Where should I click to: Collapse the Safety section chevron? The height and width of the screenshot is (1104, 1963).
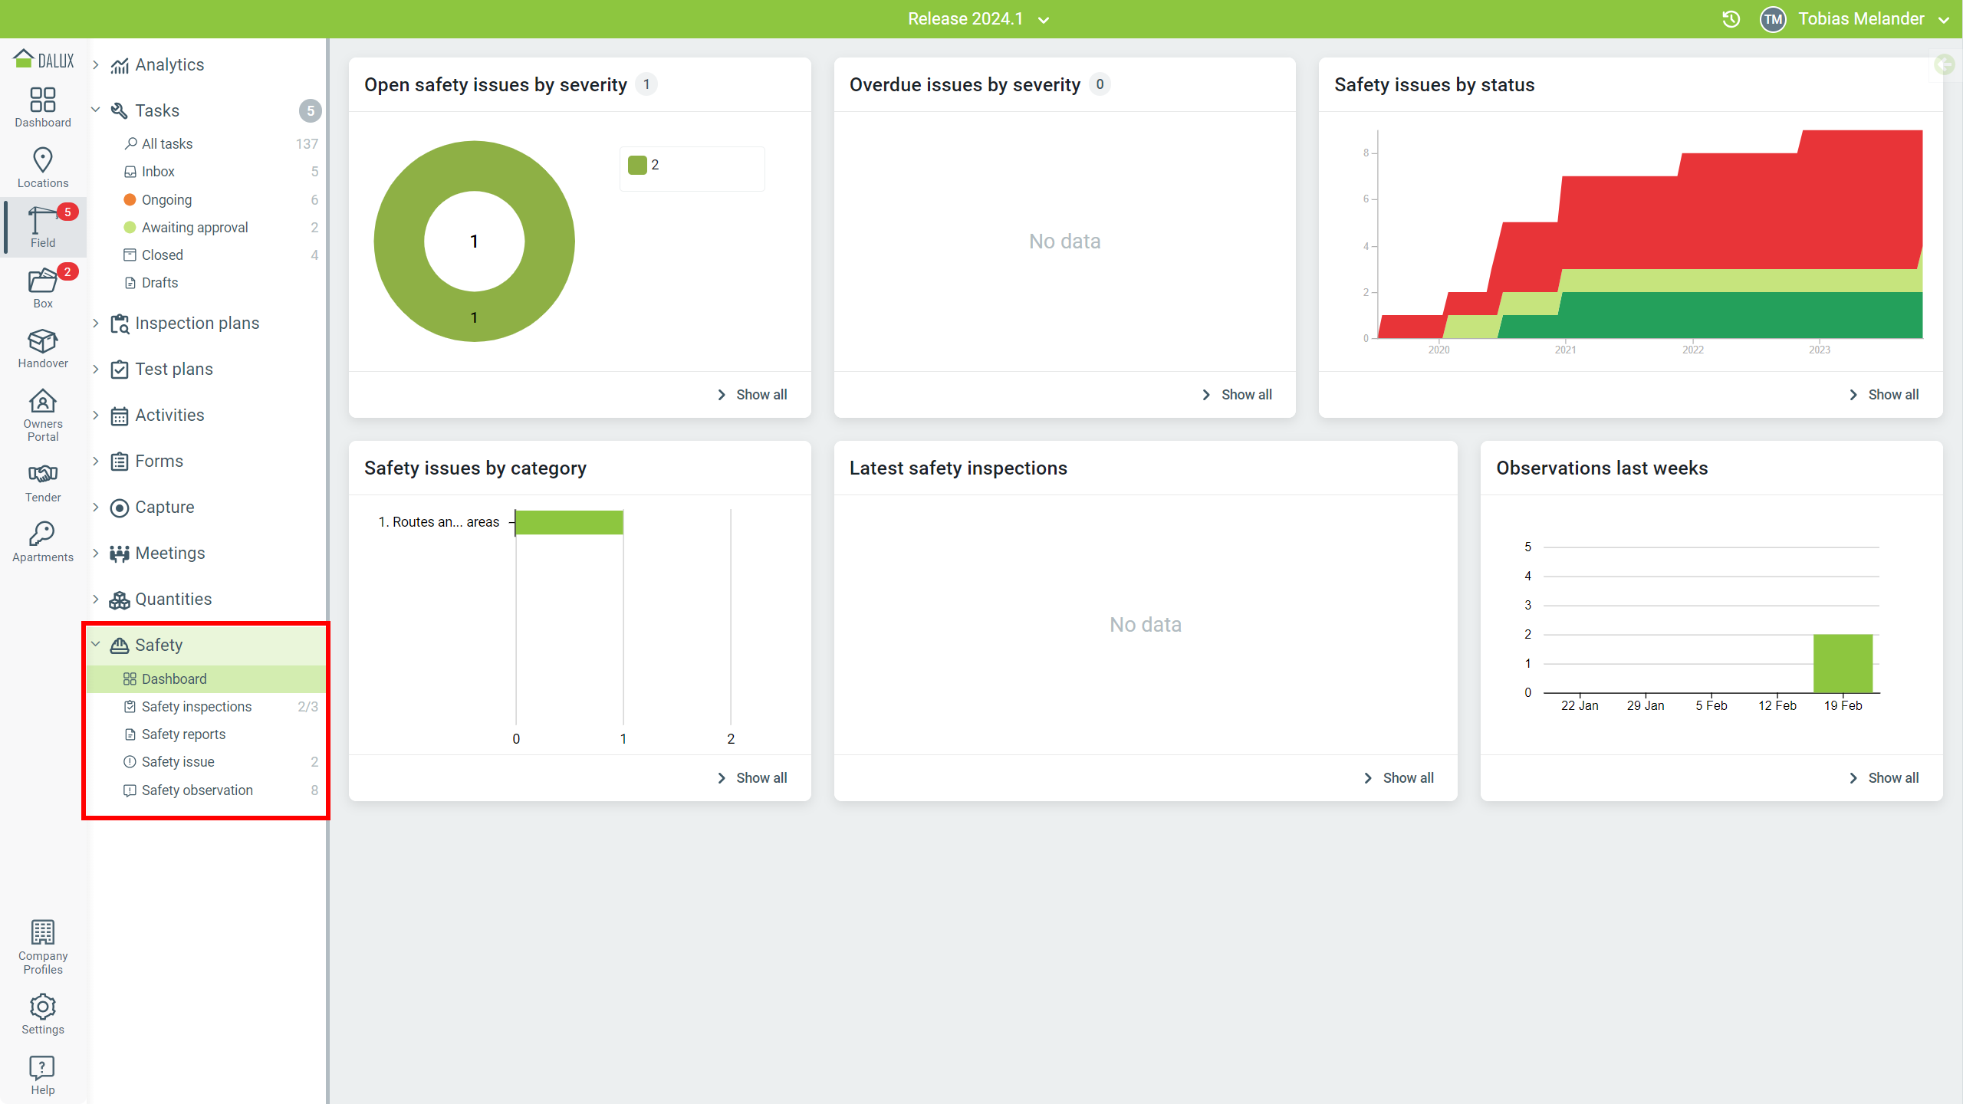pyautogui.click(x=96, y=645)
